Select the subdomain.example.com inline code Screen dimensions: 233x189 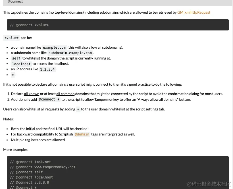pyautogui.click(x=70, y=53)
